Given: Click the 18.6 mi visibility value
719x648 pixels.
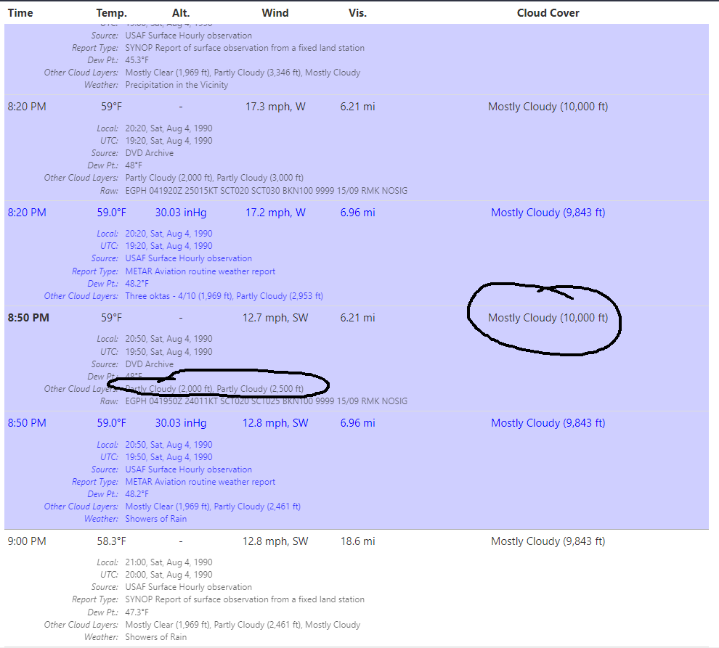Looking at the screenshot, I should 357,541.
